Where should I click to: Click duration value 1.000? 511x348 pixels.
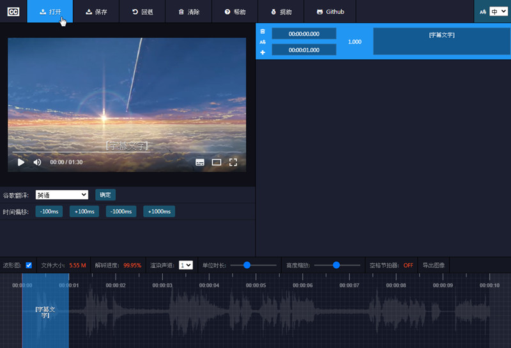click(x=355, y=42)
